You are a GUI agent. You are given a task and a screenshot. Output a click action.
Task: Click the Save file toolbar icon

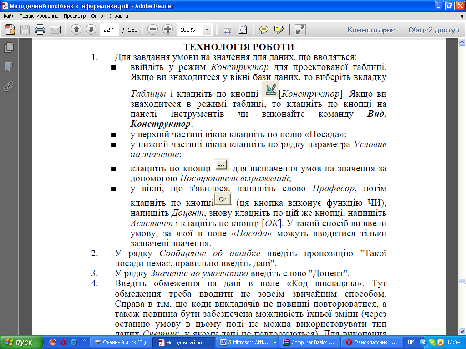pos(25,30)
